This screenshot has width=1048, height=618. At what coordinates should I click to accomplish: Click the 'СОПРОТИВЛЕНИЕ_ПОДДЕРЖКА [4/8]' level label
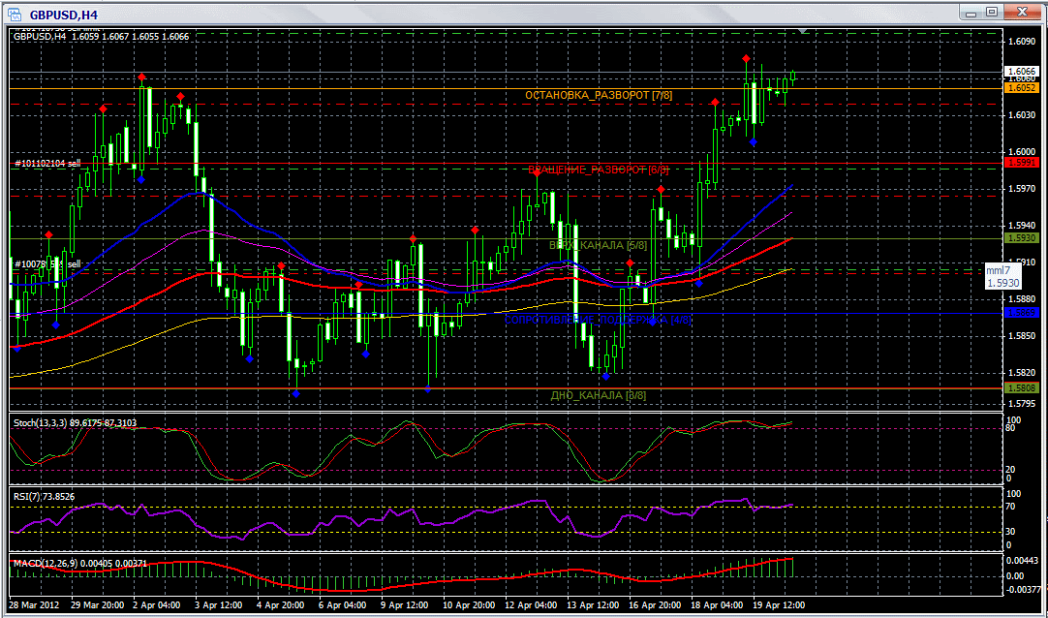pyautogui.click(x=598, y=320)
